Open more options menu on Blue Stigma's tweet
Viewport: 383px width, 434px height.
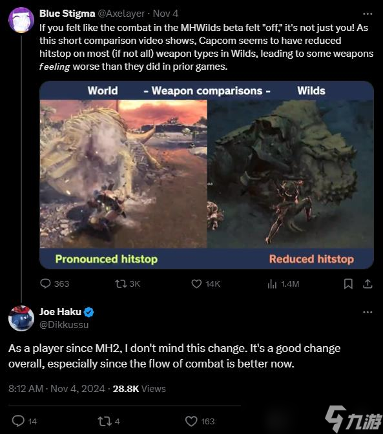click(367, 14)
